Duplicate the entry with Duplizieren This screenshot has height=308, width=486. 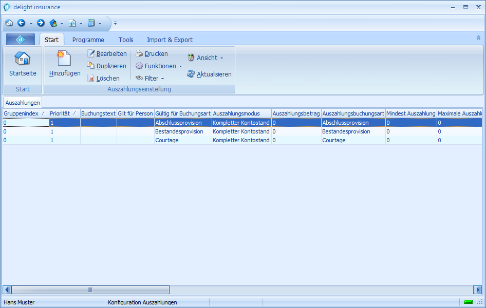106,66
